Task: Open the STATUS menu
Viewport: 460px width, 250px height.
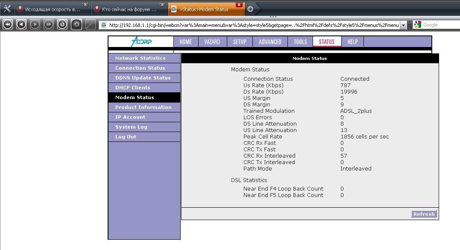Action: [x=327, y=42]
